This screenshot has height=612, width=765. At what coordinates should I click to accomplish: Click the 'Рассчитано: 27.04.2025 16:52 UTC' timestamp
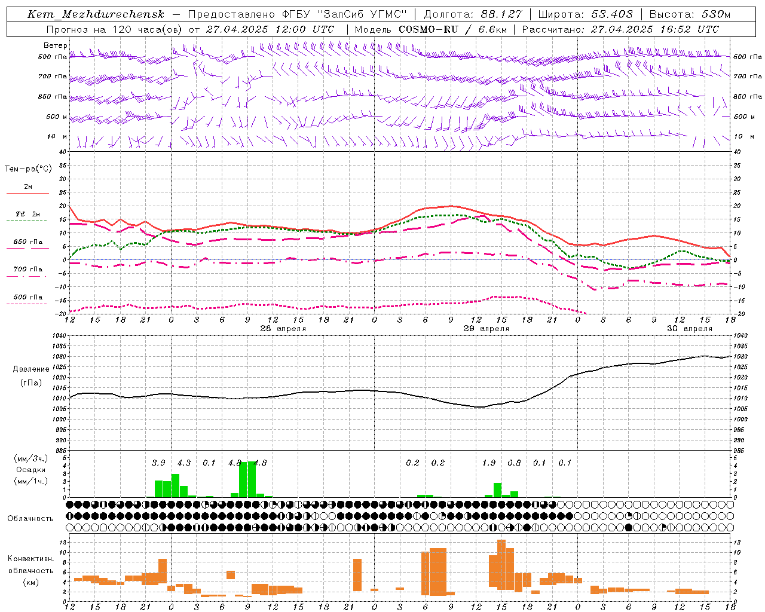coord(620,29)
